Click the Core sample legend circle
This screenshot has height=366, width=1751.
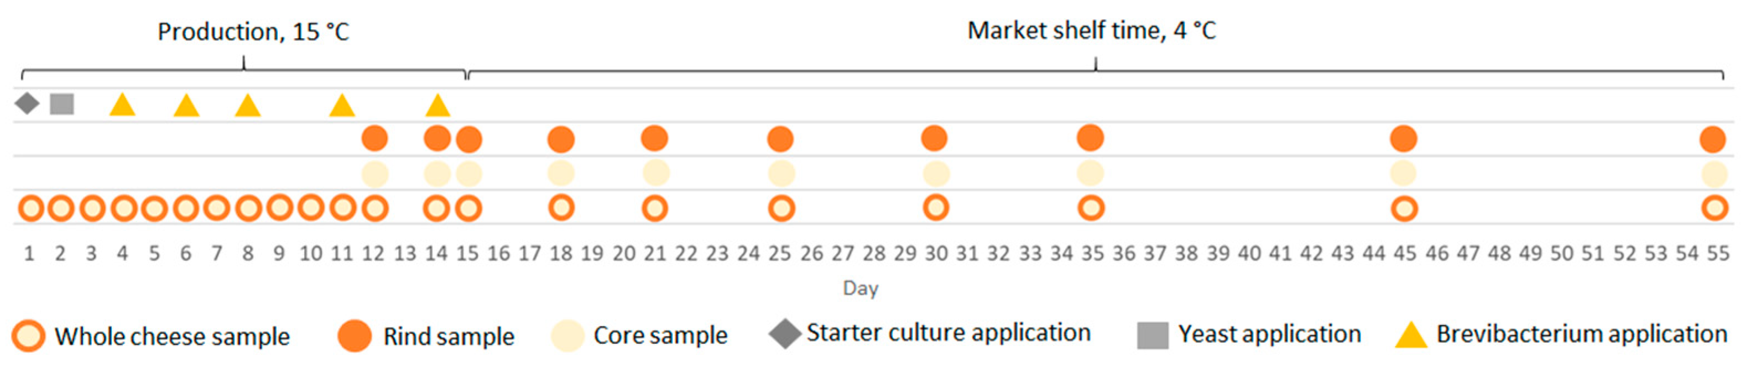point(567,336)
